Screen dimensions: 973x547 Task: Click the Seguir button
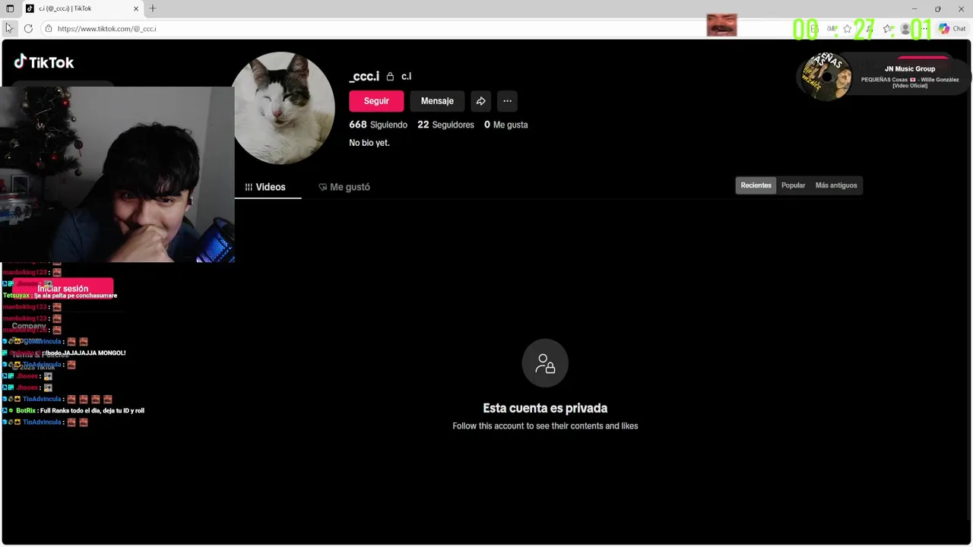tap(376, 101)
